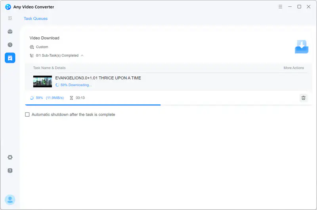
Task: Click the 'Task Name & Details' column header
Action: tap(49, 68)
